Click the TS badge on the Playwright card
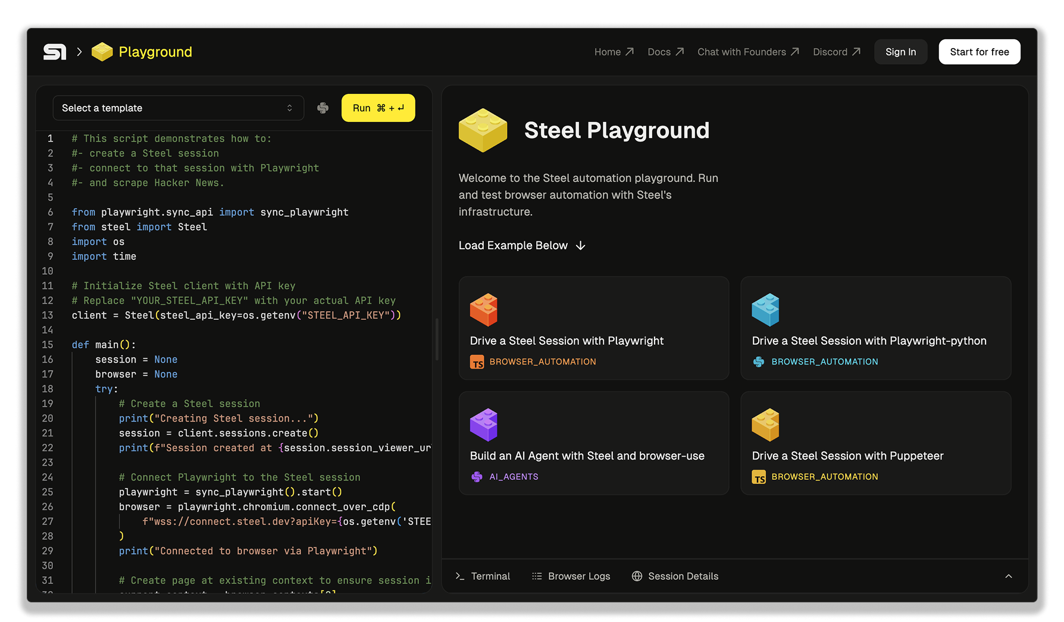This screenshot has height=622, width=1064. pyautogui.click(x=477, y=362)
